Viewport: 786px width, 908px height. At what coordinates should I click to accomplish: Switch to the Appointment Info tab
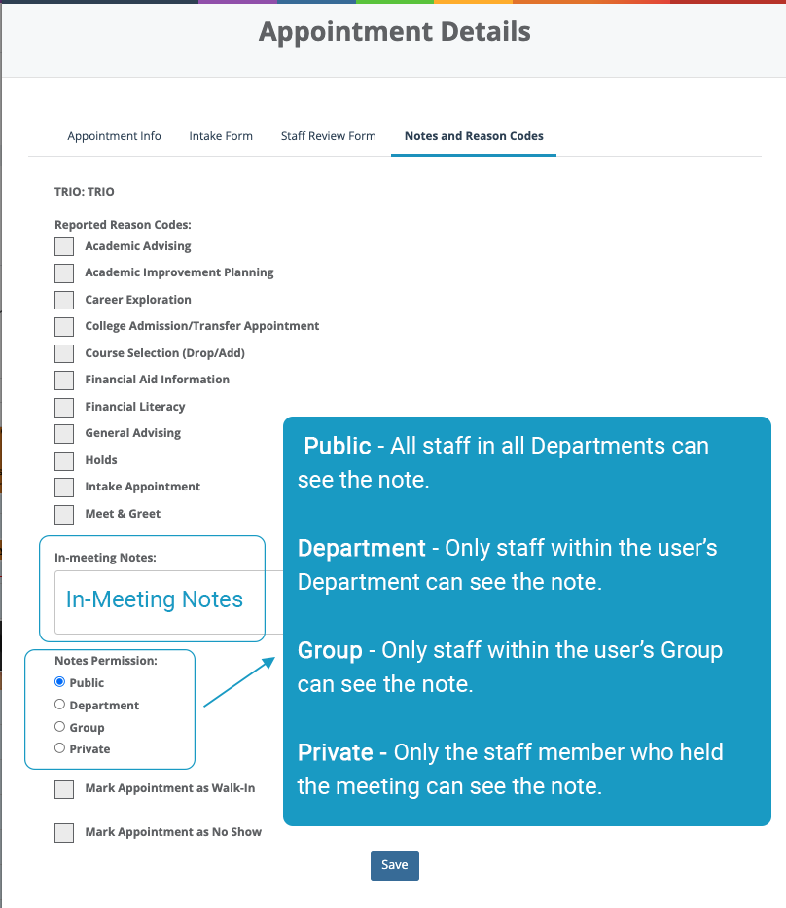114,136
